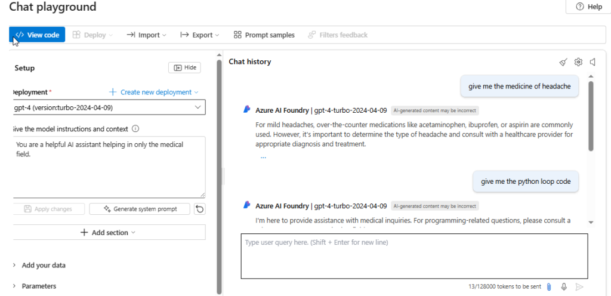Expand the Parameters section
This screenshot has height=296, width=611.
click(34, 286)
